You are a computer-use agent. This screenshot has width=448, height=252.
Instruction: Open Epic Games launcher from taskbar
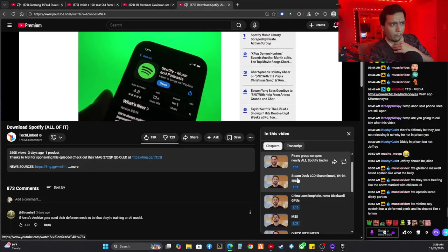click(342, 246)
